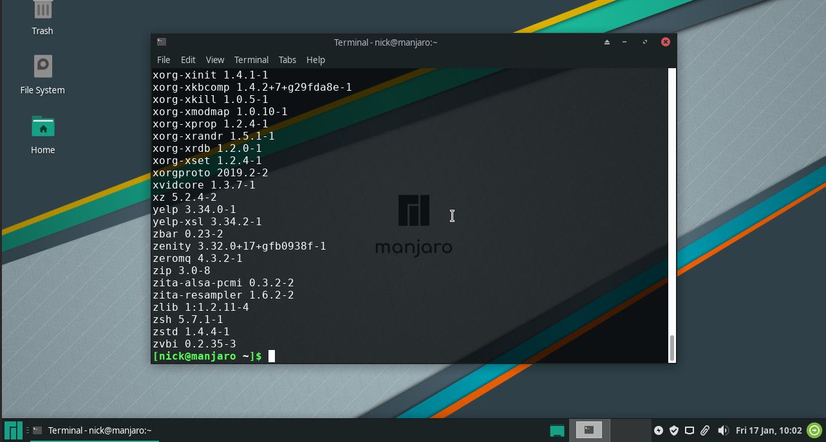Click the line 'zstd 1.4.4-1'
Image resolution: width=826 pixels, height=442 pixels.
191,332
